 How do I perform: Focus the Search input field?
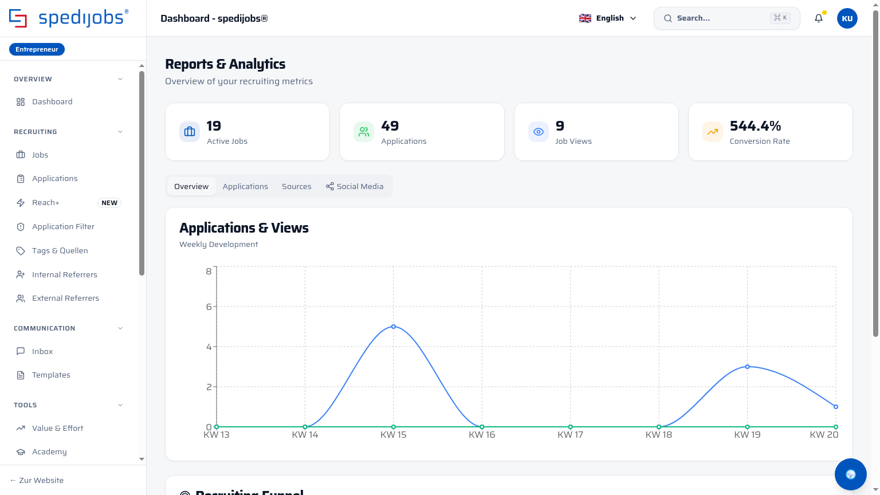[727, 18]
